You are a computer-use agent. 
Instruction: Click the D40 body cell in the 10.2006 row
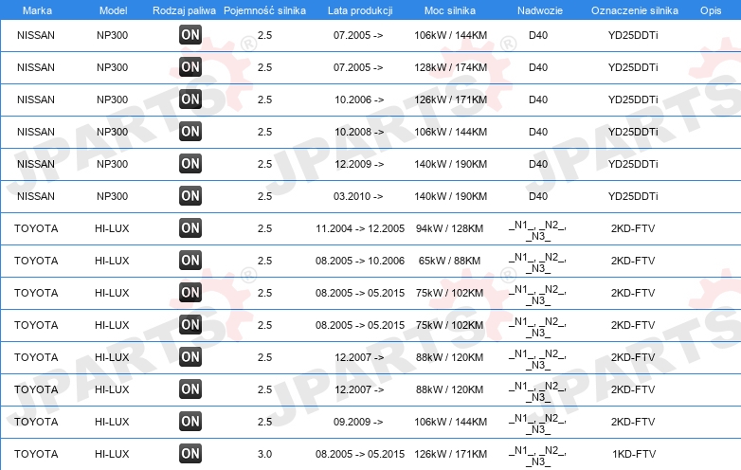point(538,99)
